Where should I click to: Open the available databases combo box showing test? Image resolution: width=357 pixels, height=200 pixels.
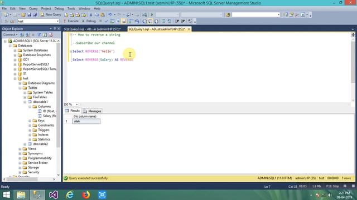coord(38,21)
